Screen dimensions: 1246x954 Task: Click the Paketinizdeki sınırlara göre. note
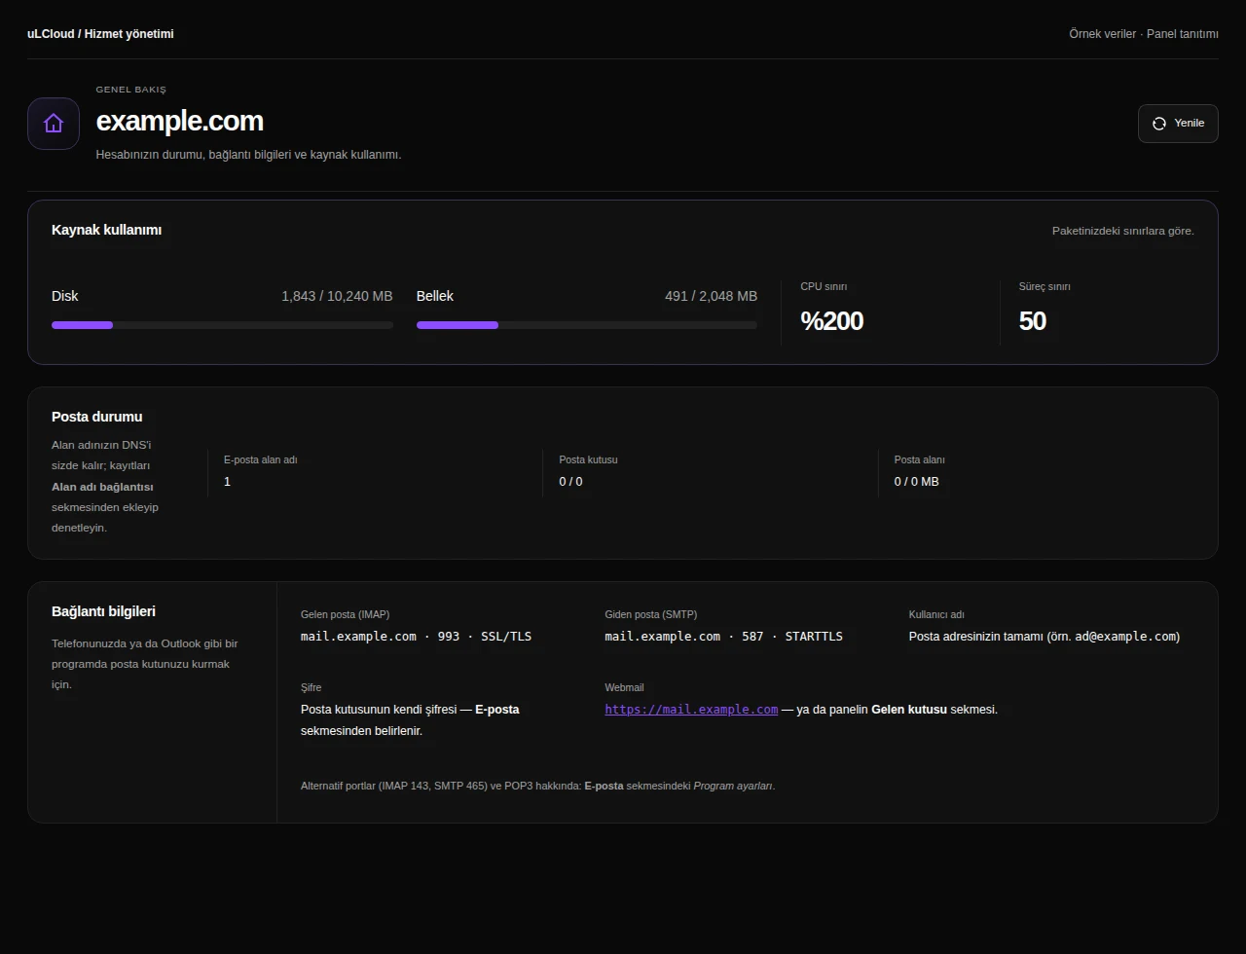[1122, 231]
